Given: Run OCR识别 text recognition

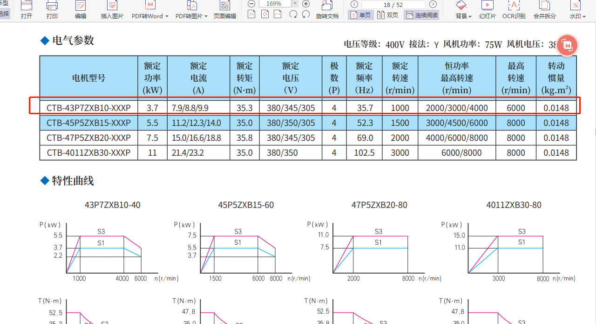Looking at the screenshot, I should 514,10.
